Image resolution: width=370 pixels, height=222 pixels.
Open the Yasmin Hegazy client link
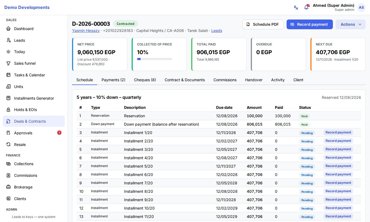86,31
